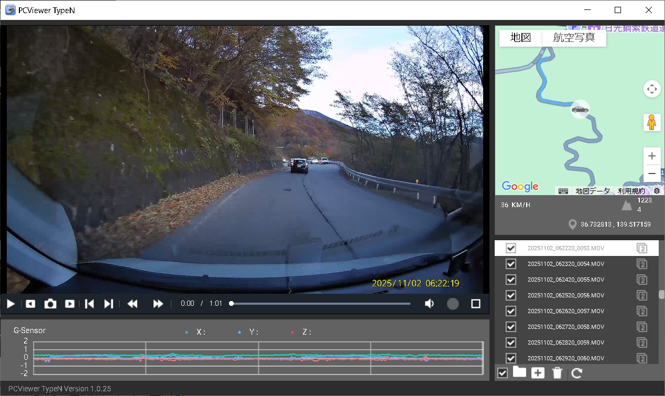665x396 pixels.
Task: Zoom in on the map
Action: click(652, 156)
